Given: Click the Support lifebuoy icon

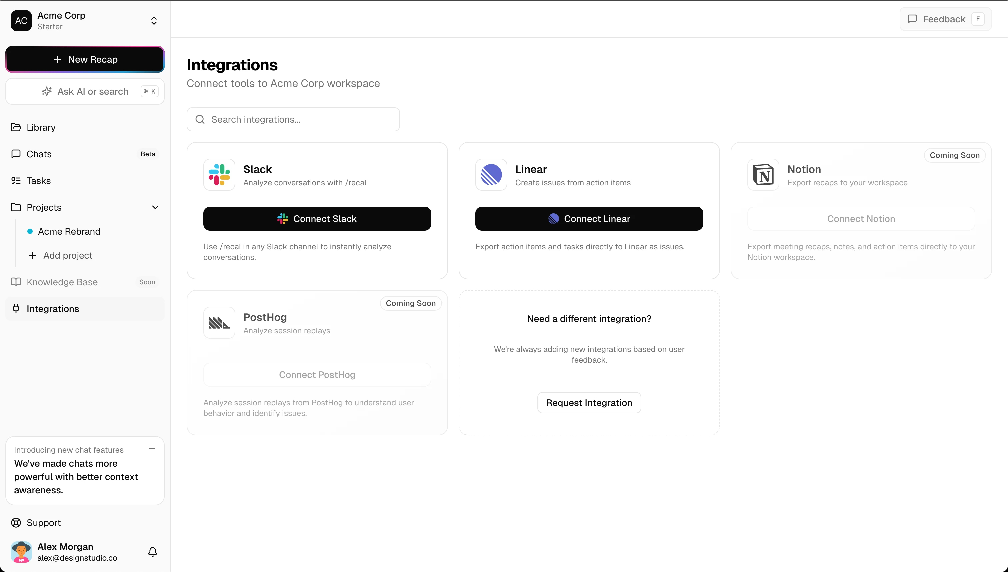Looking at the screenshot, I should pos(16,523).
